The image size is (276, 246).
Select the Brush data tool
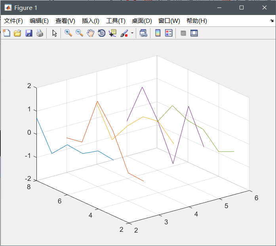124,33
